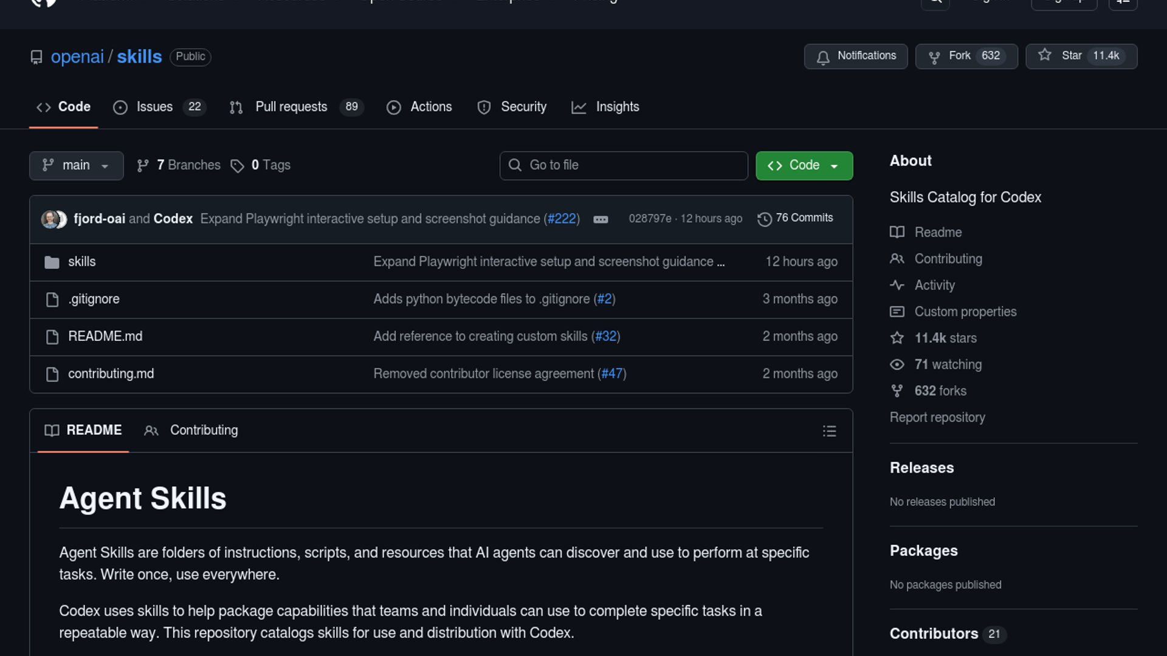Click the README outline list icon
The width and height of the screenshot is (1167, 656).
[x=829, y=431]
